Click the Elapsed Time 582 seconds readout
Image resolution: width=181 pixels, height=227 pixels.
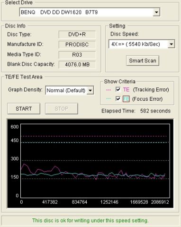pos(136,111)
